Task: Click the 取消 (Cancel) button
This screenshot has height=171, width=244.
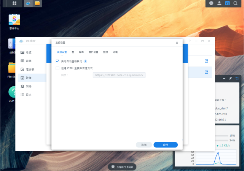Action: [x=144, y=145]
